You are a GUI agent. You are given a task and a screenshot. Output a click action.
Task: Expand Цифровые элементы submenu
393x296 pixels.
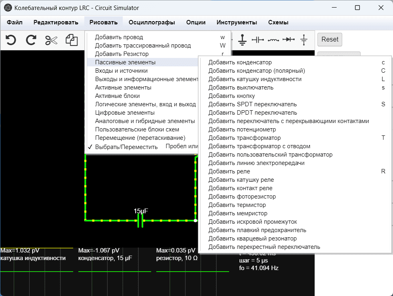[143, 113]
